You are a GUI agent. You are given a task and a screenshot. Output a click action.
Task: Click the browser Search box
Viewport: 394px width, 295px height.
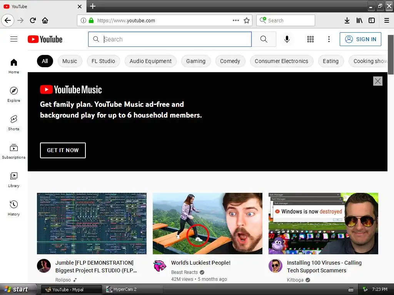point(286,20)
